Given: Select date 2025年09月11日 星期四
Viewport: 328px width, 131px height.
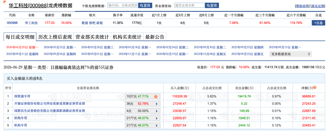Looking at the screenshot, I should [x=22, y=54].
